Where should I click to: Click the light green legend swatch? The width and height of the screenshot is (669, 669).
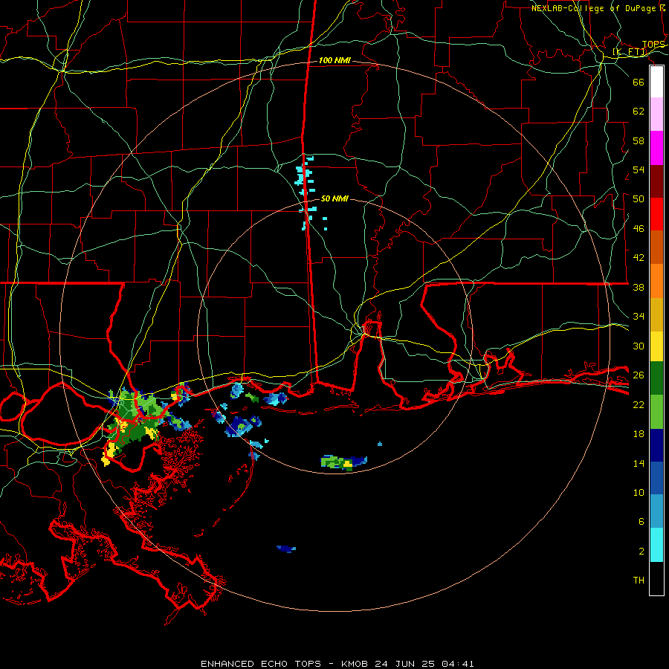click(x=656, y=411)
